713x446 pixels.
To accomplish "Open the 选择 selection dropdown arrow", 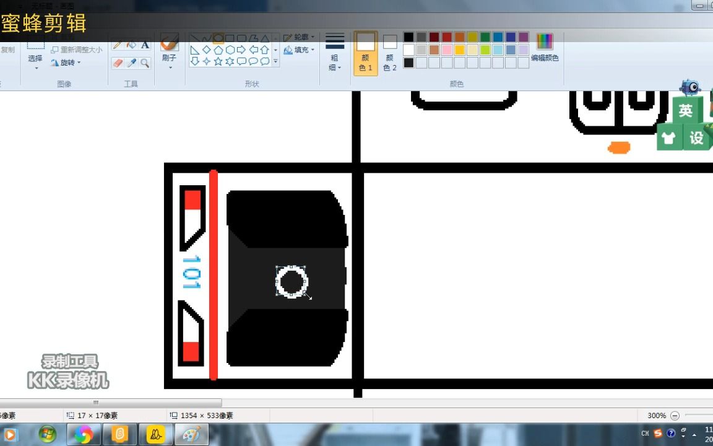I will 37,68.
